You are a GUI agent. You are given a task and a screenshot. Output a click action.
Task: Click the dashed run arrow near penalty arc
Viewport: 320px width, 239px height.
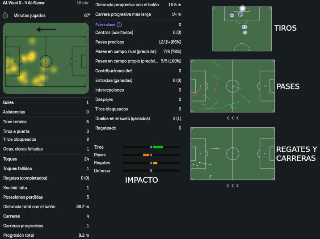coord(215,148)
